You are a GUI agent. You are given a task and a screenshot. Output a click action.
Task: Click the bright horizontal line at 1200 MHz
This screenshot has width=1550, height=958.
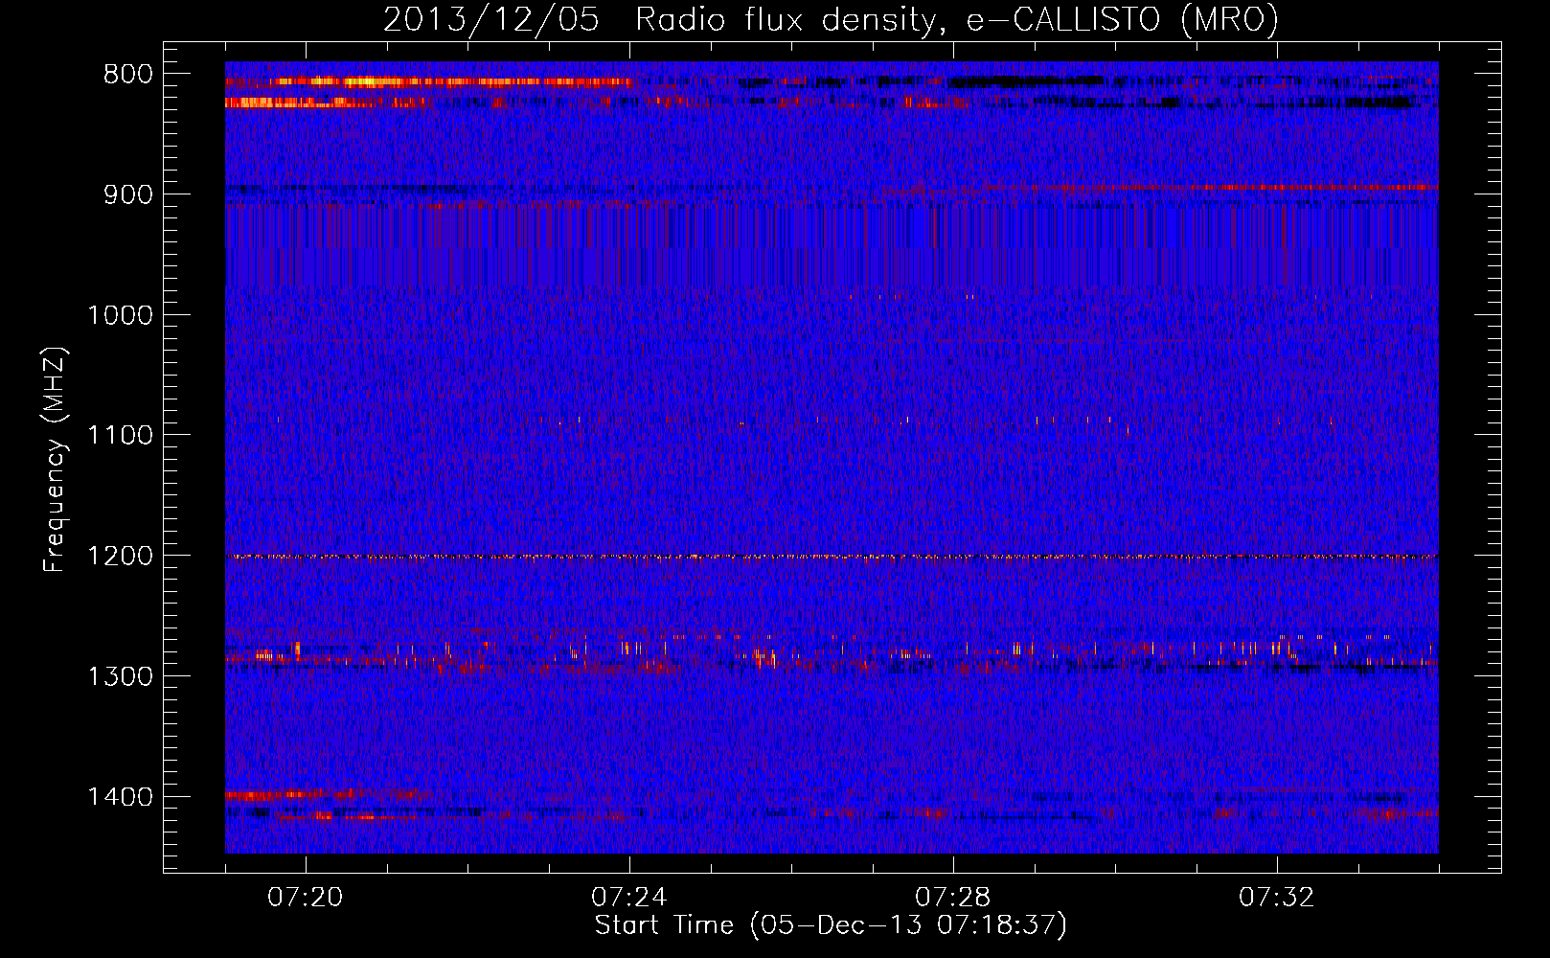[832, 557]
